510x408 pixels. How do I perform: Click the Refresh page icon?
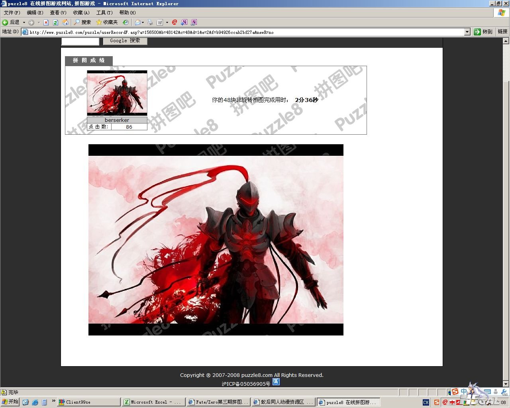[55, 22]
